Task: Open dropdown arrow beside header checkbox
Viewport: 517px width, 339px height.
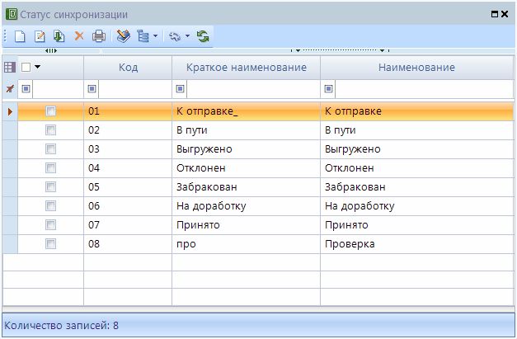Action: (37, 67)
